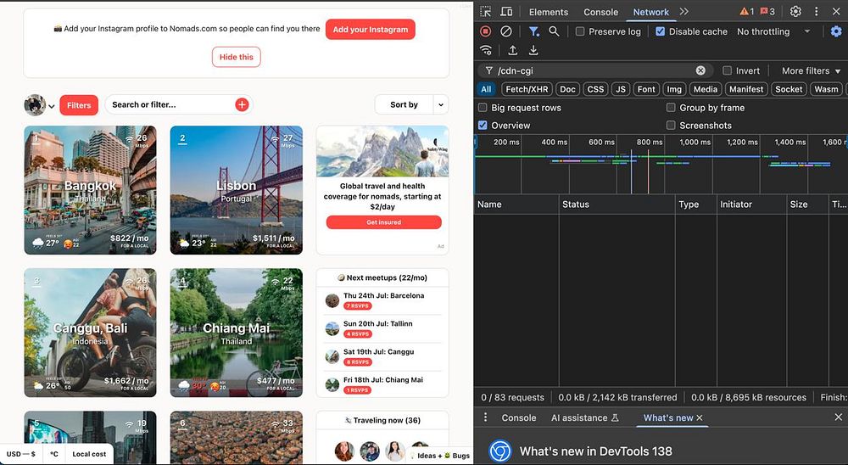Viewport: 848px width, 465px height.
Task: Open network search with magnifier icon
Action: (554, 31)
